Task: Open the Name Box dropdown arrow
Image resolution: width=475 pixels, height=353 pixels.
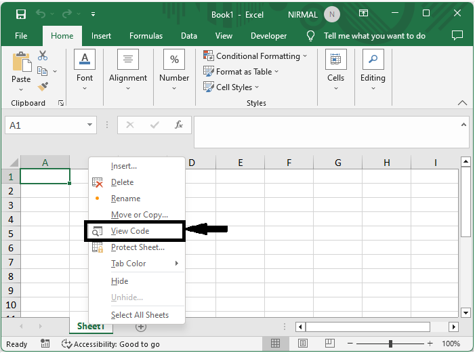Action: tap(89, 125)
